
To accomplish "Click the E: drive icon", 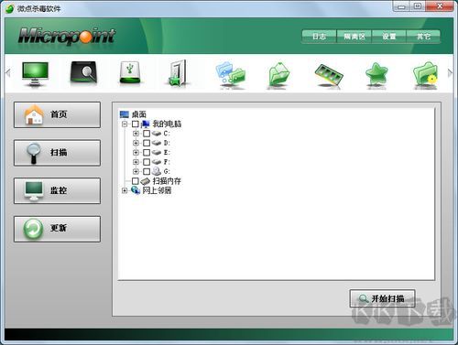I will coord(157,152).
